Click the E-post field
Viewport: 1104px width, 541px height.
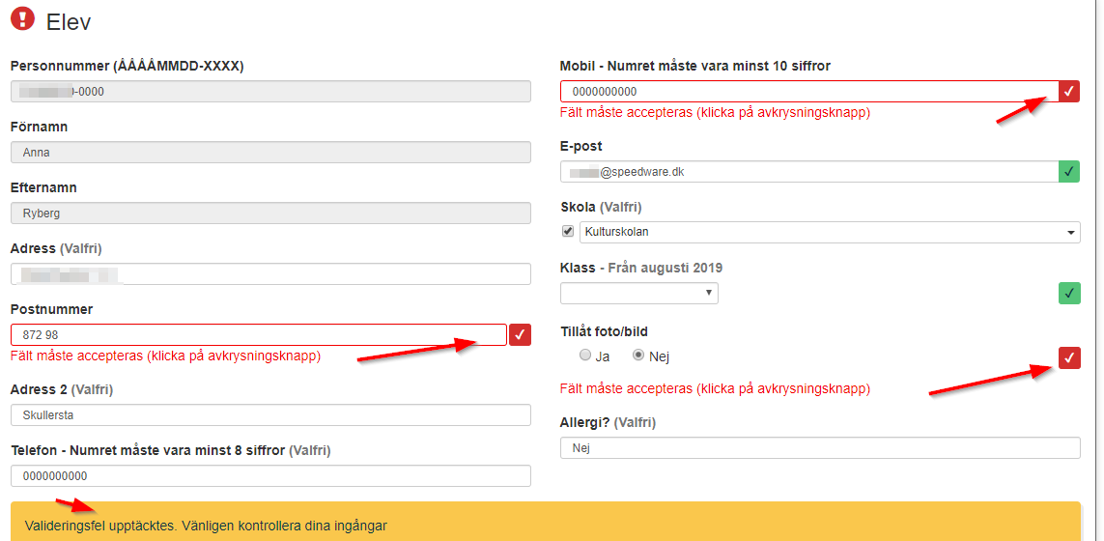(809, 171)
